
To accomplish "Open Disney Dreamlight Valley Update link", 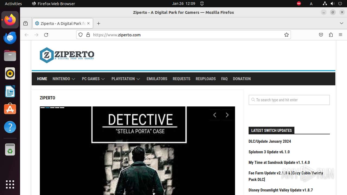I will coord(281,190).
